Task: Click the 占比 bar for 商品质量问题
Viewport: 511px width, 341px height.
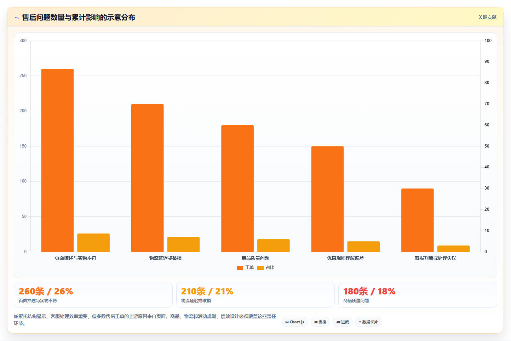Action: point(274,245)
